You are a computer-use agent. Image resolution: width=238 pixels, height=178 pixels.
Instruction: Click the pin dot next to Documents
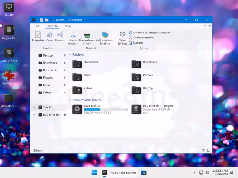[64, 70]
